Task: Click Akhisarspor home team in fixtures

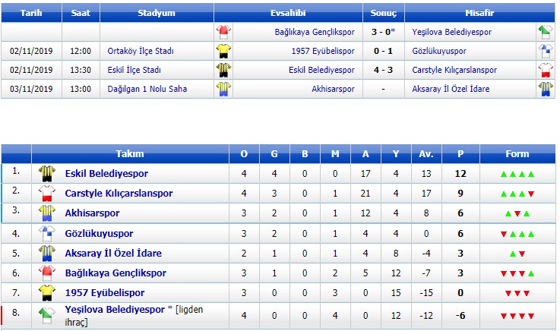Action: coord(333,89)
